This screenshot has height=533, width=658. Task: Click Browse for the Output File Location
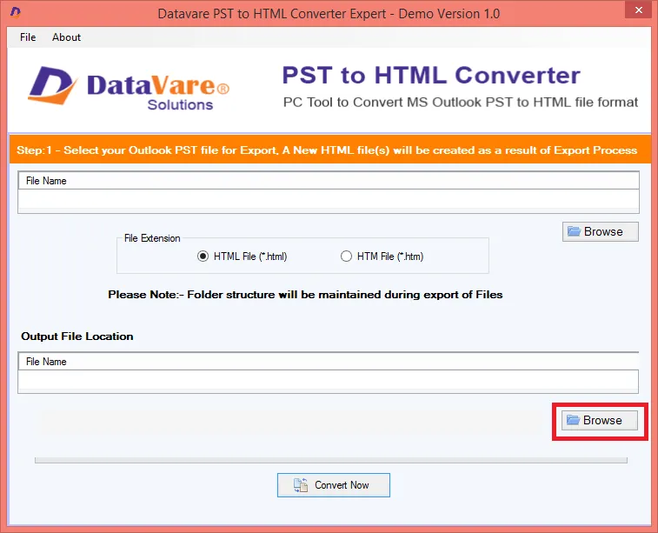[x=600, y=420]
